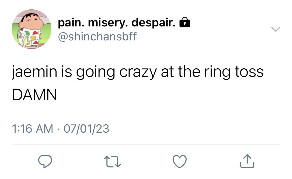
Task: Like the tweet with the heart icon
Action: click(180, 161)
